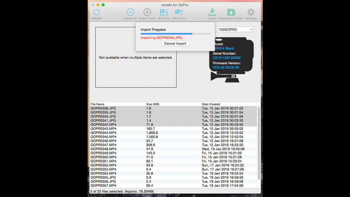Image resolution: width=350 pixels, height=197 pixels.
Task: Click date Tue, 19 Jan 2016 17:04:56
Action: (x=222, y=185)
